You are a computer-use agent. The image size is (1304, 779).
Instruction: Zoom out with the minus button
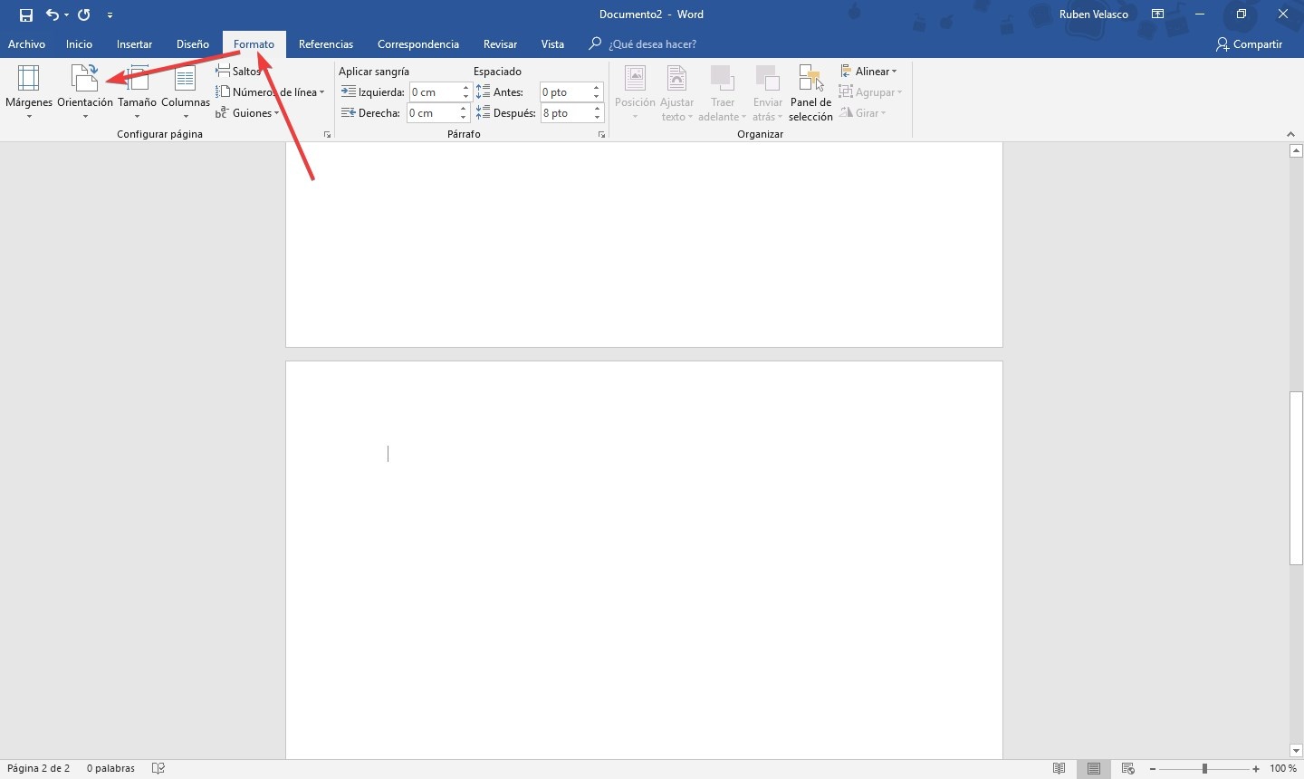click(1152, 768)
